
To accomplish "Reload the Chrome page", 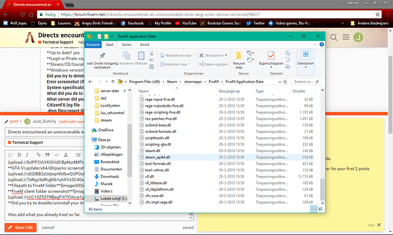I will 23,15.
